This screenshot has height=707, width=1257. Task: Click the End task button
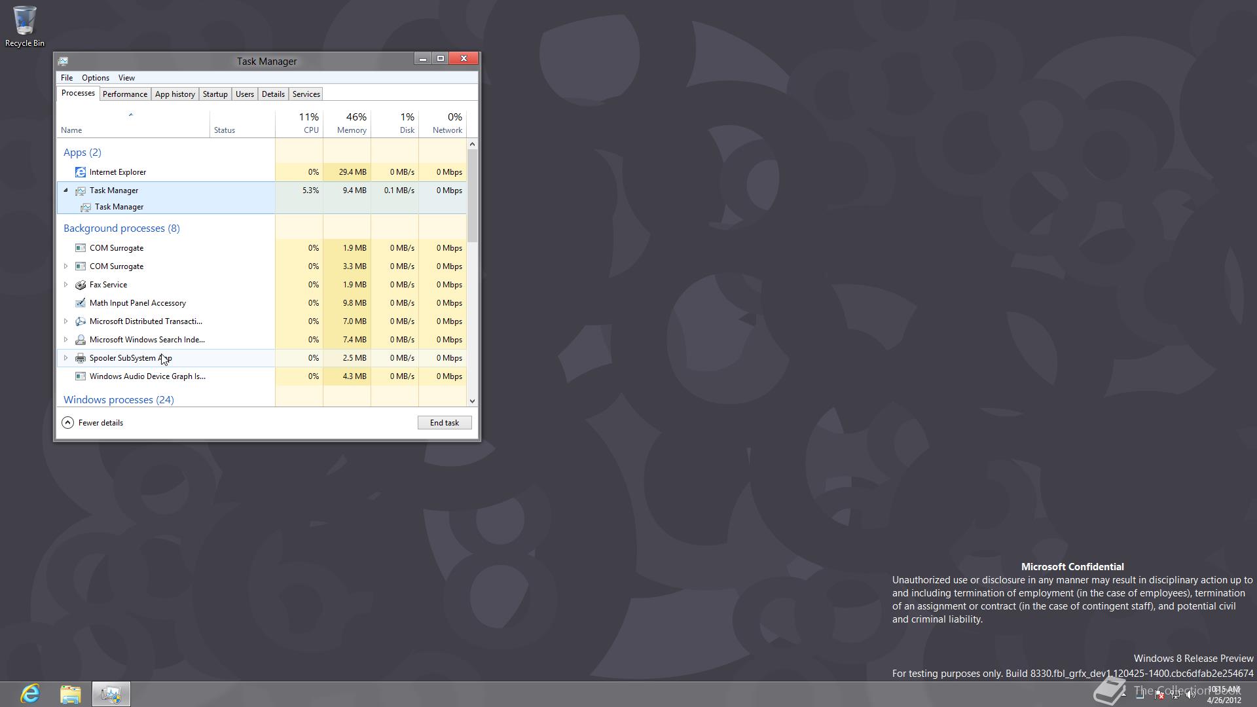pyautogui.click(x=445, y=423)
